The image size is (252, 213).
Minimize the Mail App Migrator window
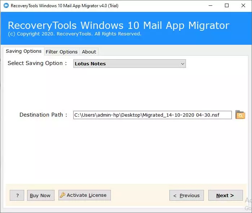[x=210, y=5]
